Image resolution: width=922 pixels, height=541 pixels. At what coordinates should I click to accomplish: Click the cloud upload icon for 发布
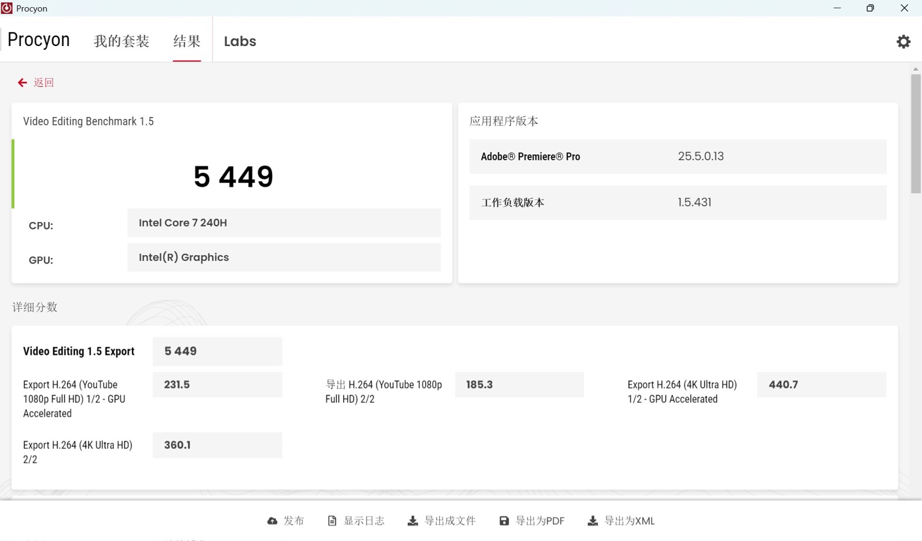tap(272, 521)
